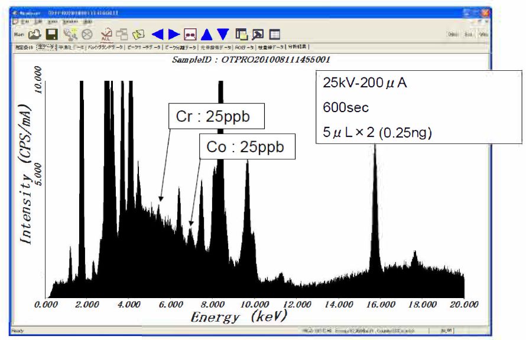Open the 測定条件 tab
The width and height of the screenshot is (526, 340).
coord(24,48)
